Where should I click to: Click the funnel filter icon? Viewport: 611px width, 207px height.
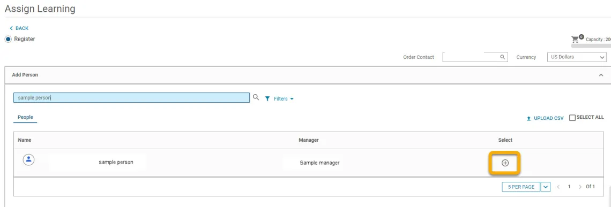[267, 99]
